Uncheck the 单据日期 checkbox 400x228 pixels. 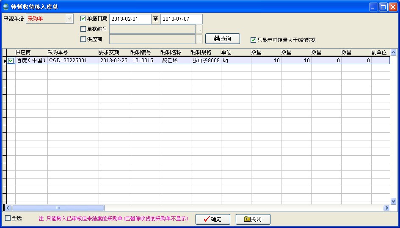click(x=83, y=19)
